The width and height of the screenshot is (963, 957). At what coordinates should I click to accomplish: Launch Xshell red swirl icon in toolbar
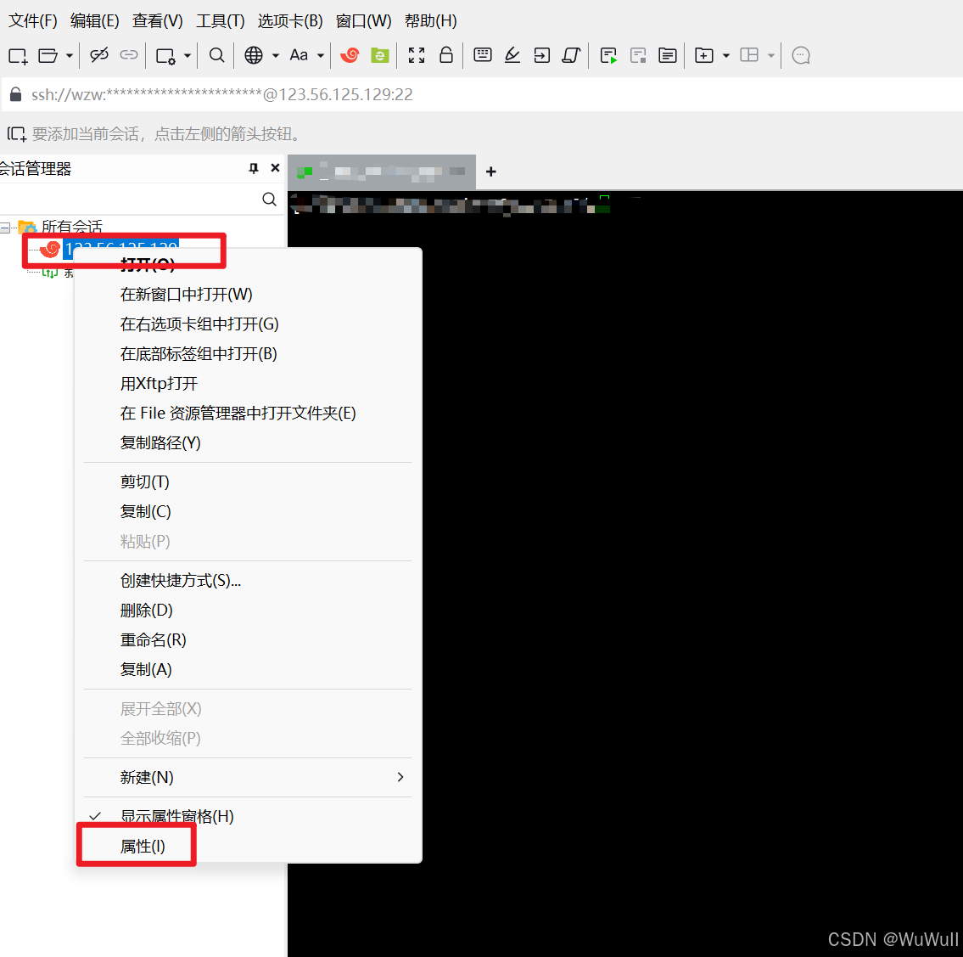350,55
